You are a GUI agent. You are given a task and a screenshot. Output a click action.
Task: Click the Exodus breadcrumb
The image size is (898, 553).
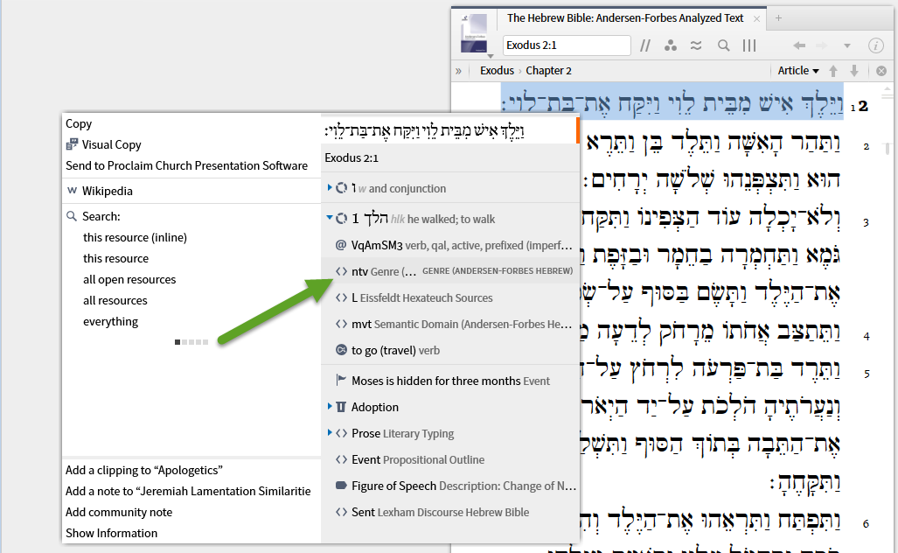coord(497,71)
